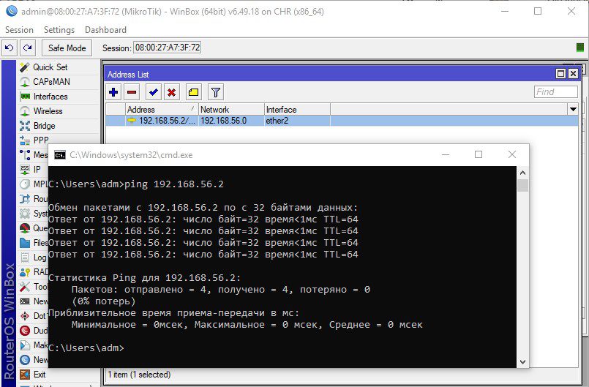Click the New WinBox sidebar icon

[25, 360]
